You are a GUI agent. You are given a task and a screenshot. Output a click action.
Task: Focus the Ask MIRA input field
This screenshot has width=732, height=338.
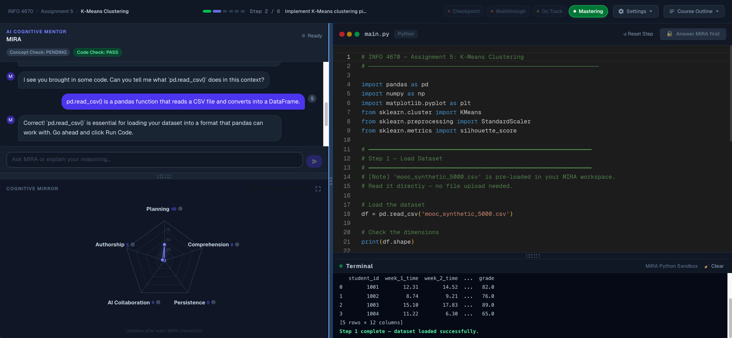[x=154, y=160]
